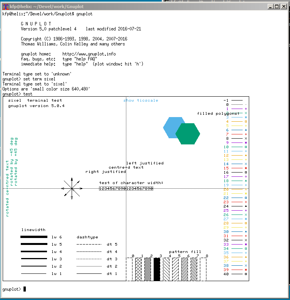The height and width of the screenshot is (300, 290).
Task: Click the window title 'kfp@helix: ~/Devel/work/Gnuplot'
Action: pyautogui.click(x=47, y=7)
